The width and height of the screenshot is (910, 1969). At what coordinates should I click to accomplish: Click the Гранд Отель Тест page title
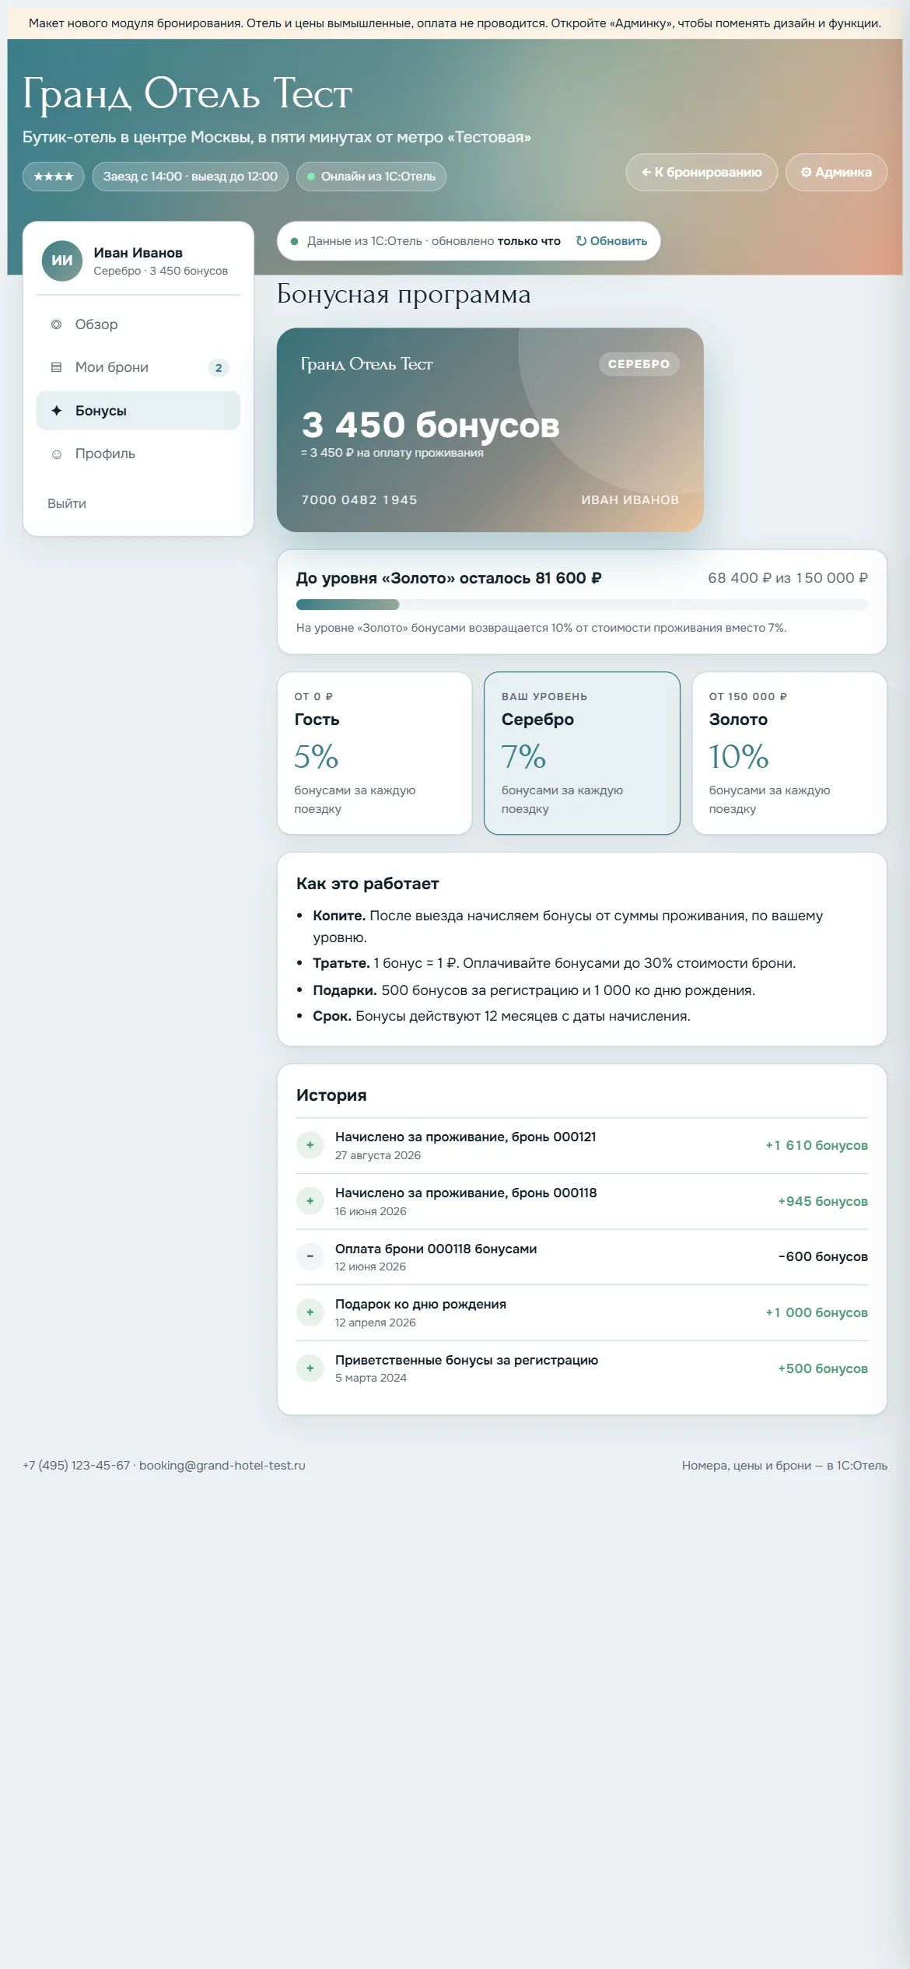[x=187, y=93]
